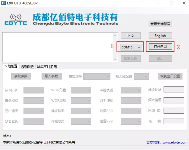Viewport: 189px width, 150px height.
Task: Click the 写入参数 button
Action: 51,76
